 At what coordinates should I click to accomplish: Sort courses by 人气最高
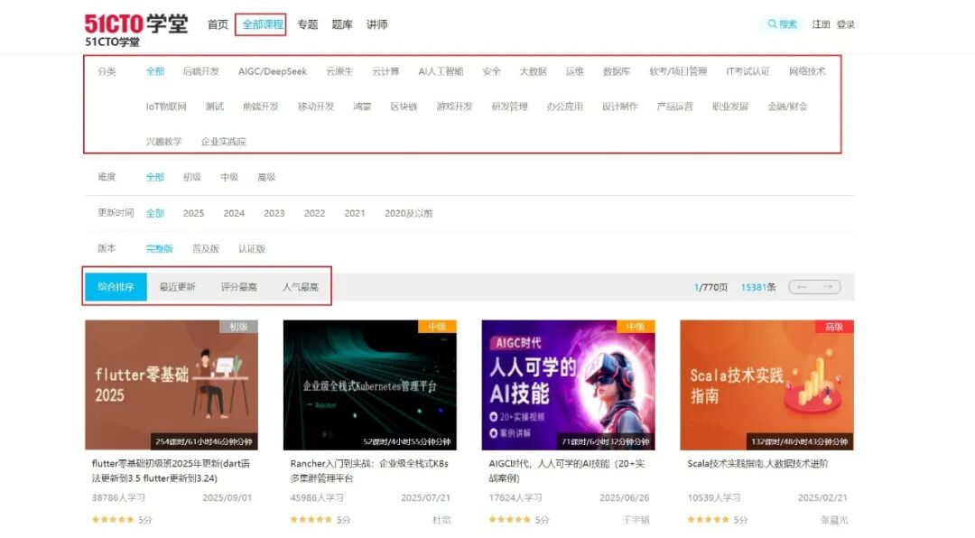300,287
